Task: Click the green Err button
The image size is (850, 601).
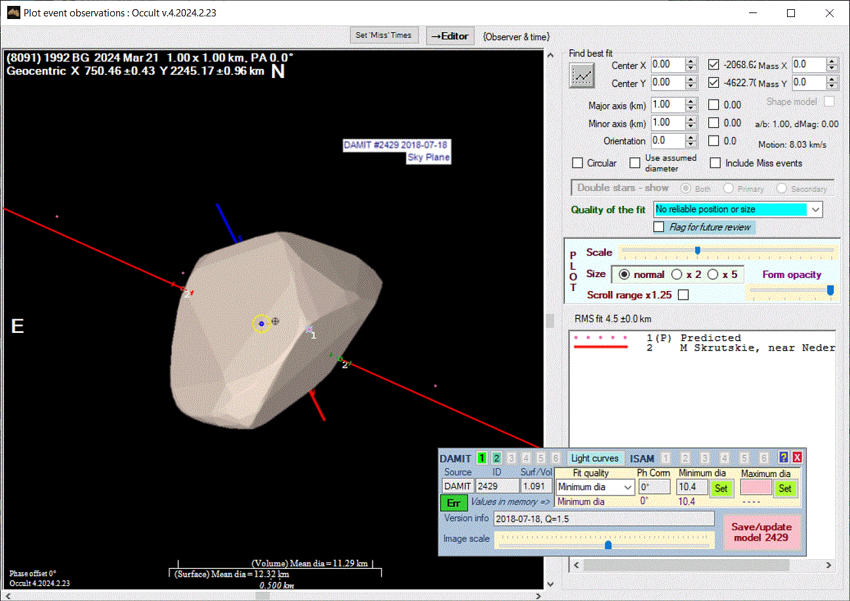Action: [x=453, y=503]
